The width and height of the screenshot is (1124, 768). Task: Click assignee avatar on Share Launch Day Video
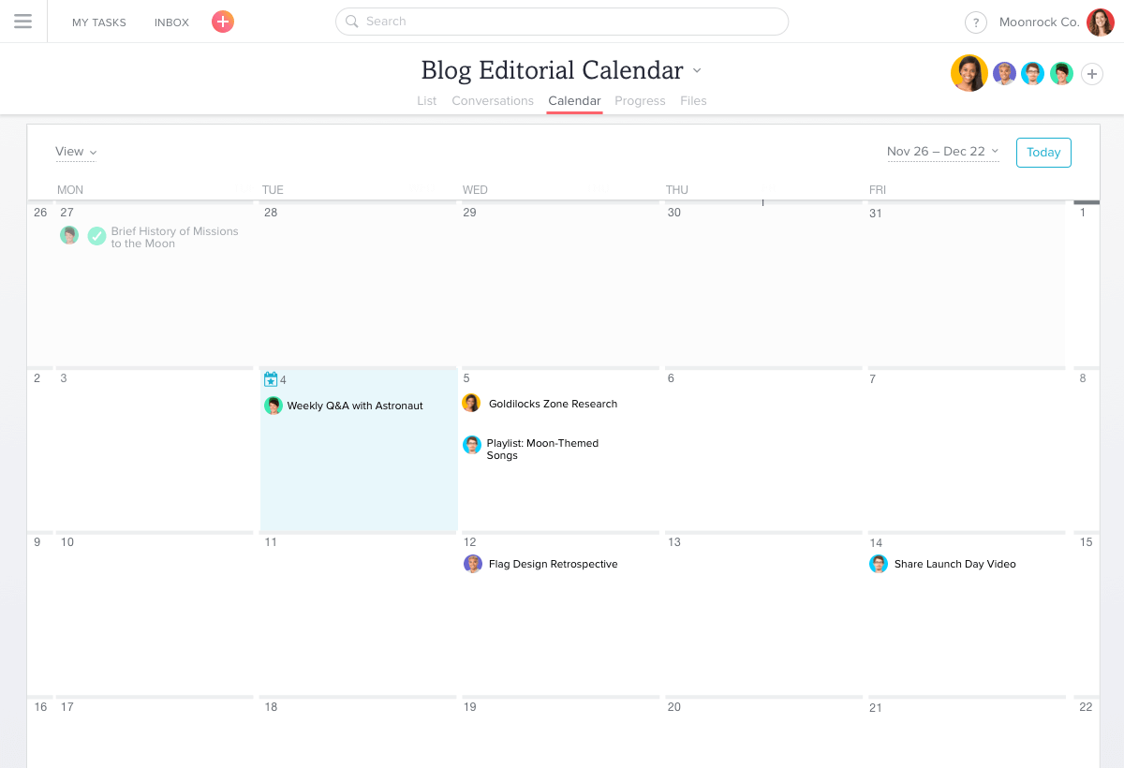coord(879,564)
